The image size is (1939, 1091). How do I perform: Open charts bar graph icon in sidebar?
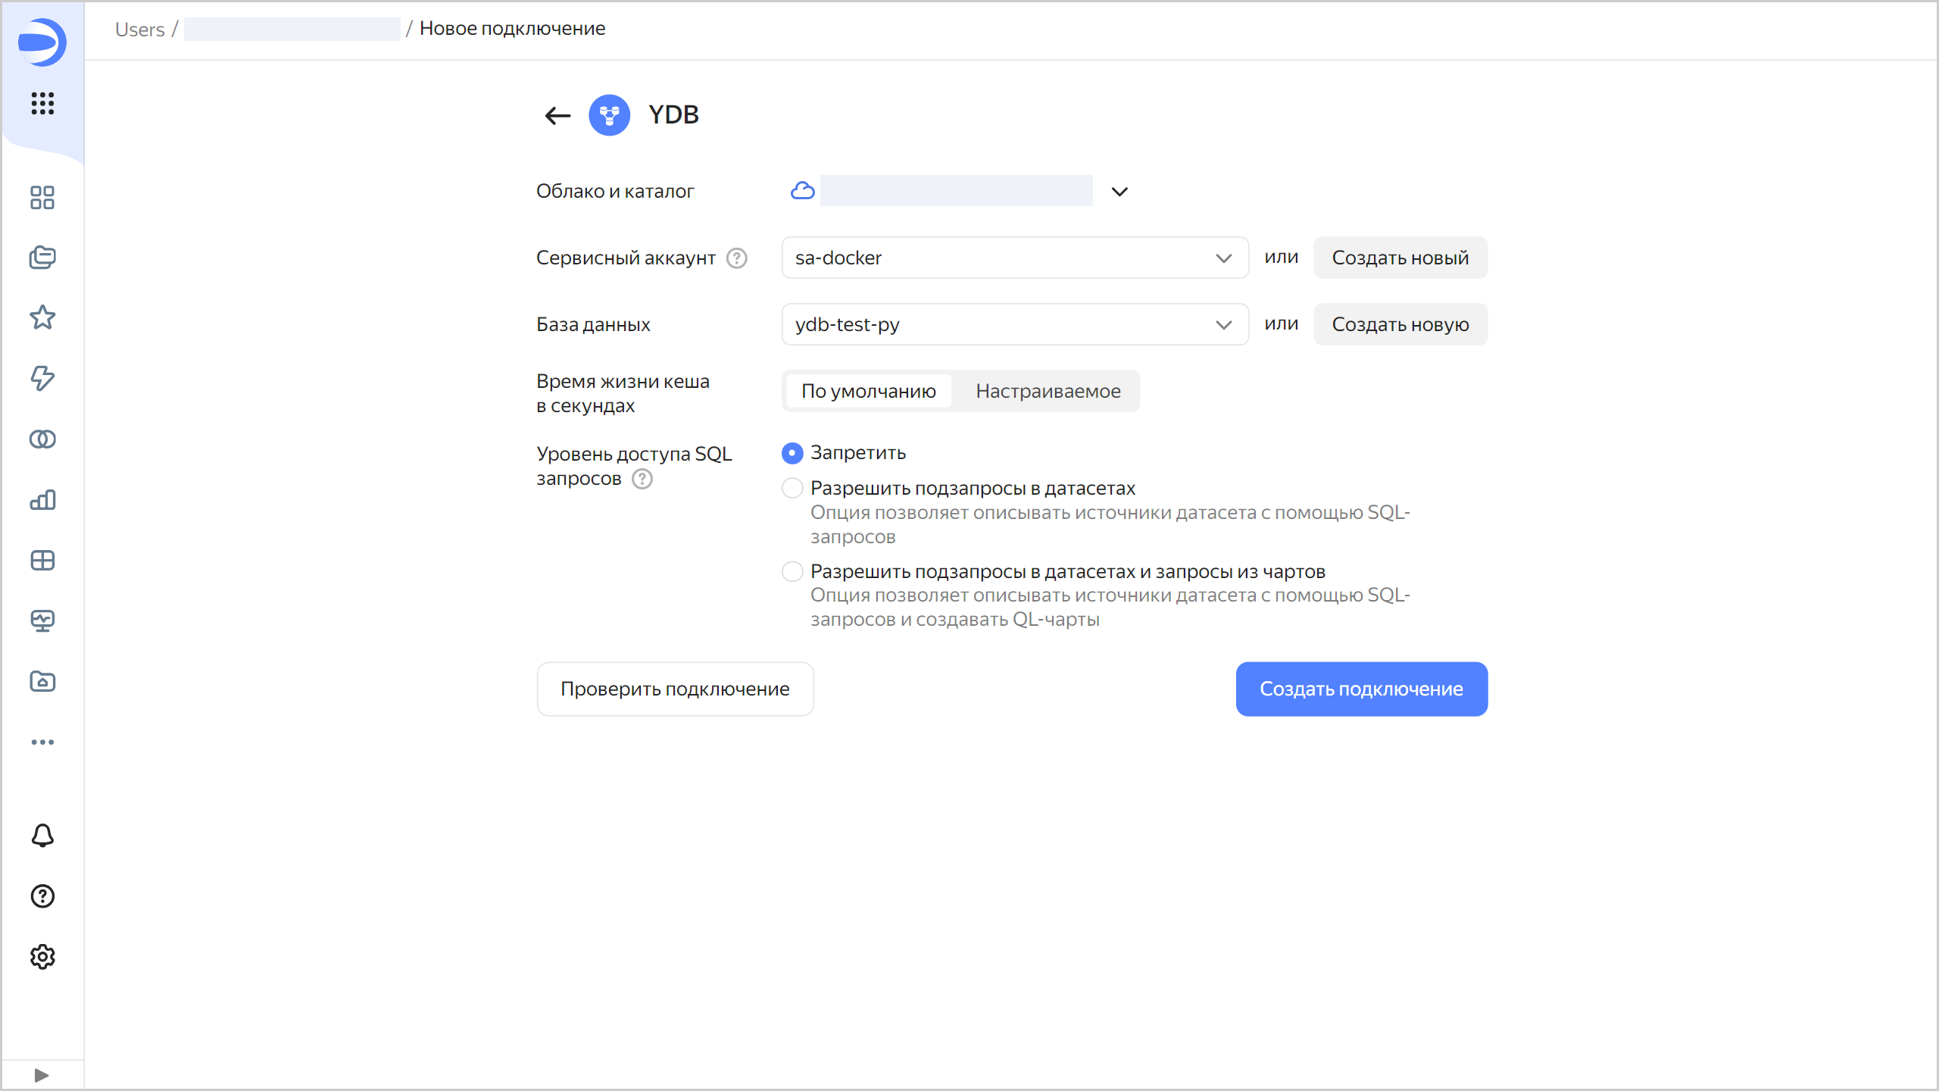42,500
